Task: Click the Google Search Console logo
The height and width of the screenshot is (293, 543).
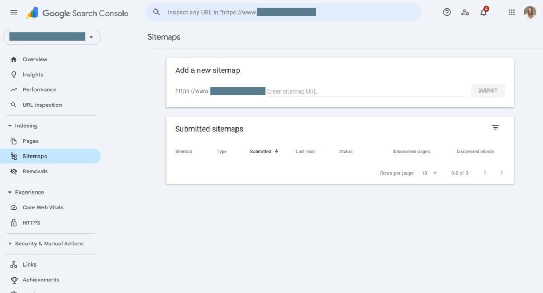Action: click(77, 13)
